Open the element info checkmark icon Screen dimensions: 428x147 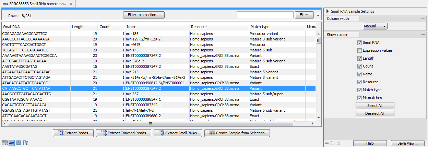pos(25,143)
